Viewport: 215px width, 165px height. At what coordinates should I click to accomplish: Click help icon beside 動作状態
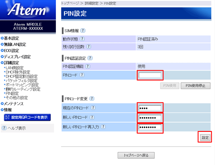click(82, 39)
